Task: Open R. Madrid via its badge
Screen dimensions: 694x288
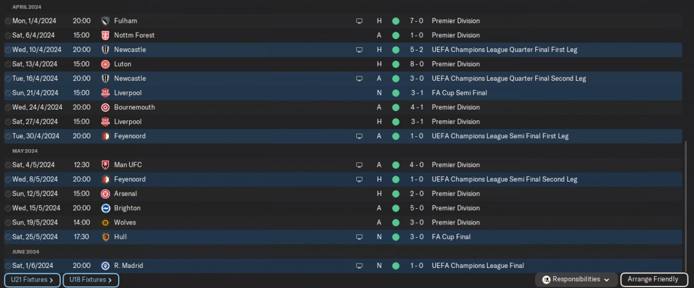Action: click(x=105, y=266)
